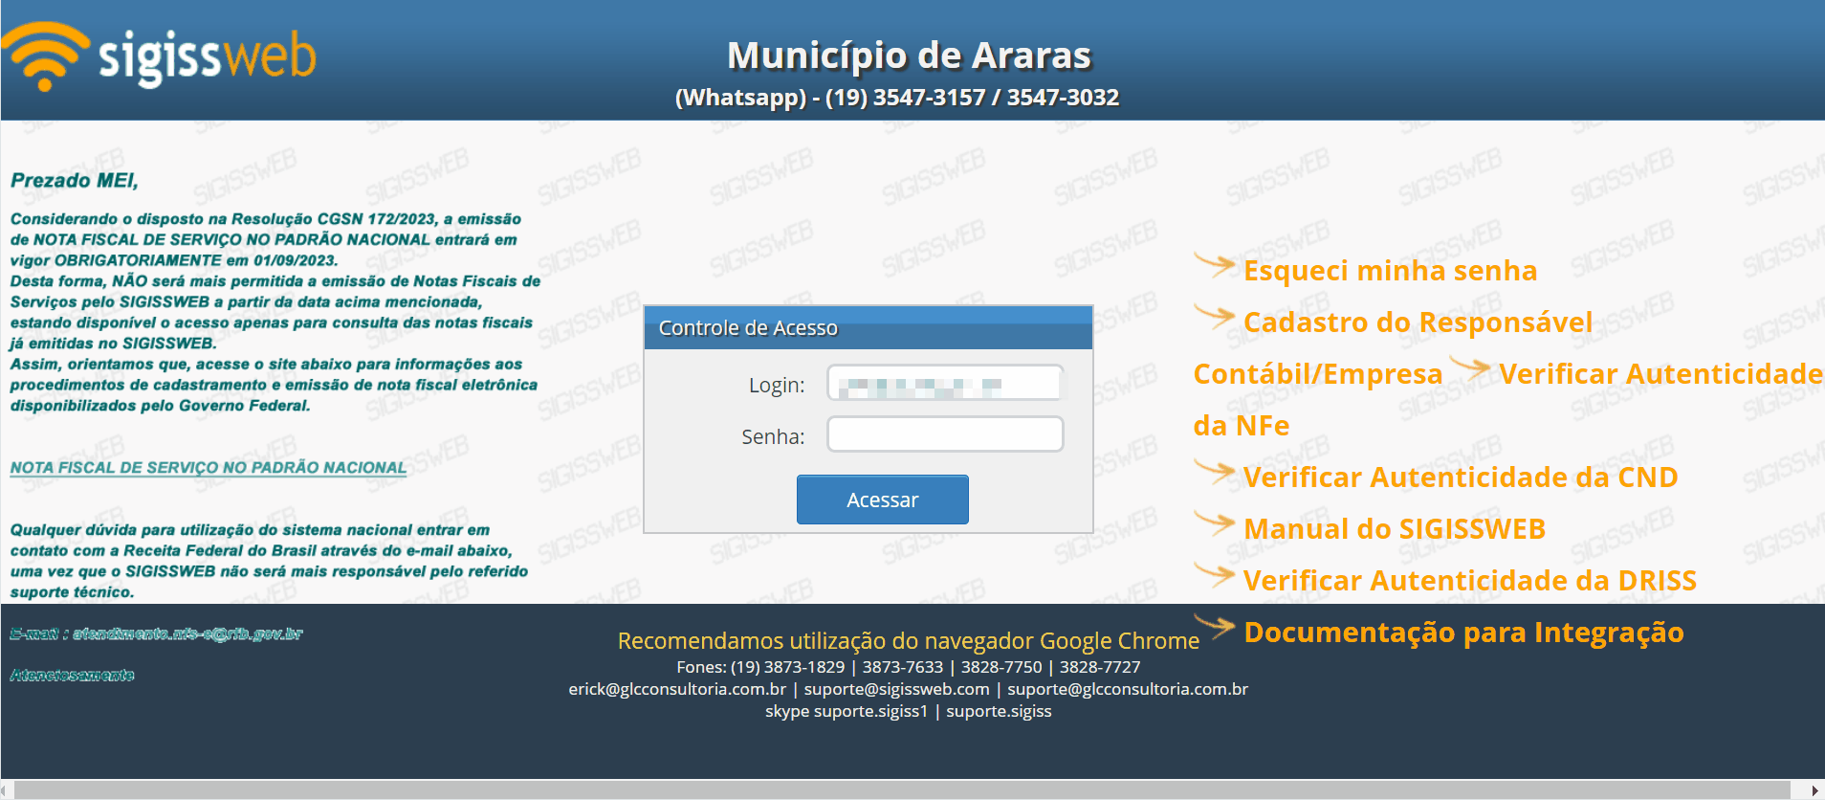Screen dimensions: 1825x800
Task: Click the sigissweb logo
Action: [x=159, y=56]
